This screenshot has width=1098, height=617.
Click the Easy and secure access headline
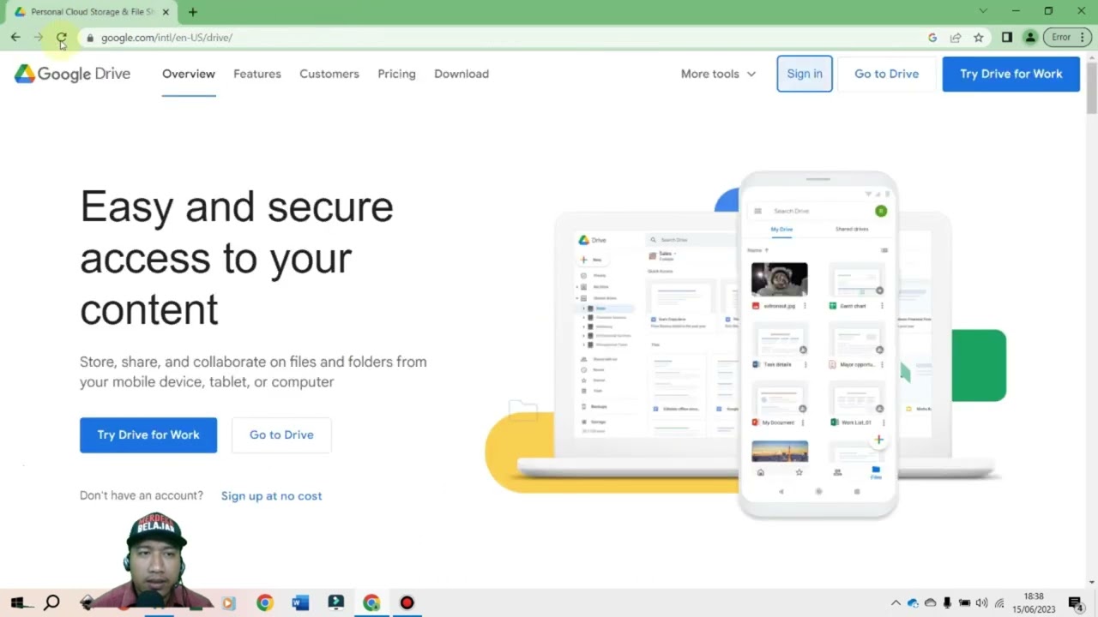click(x=237, y=258)
